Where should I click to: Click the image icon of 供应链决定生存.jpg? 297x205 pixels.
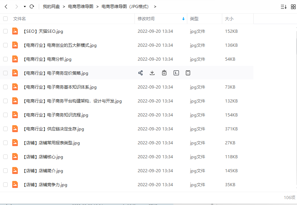coord(15,129)
